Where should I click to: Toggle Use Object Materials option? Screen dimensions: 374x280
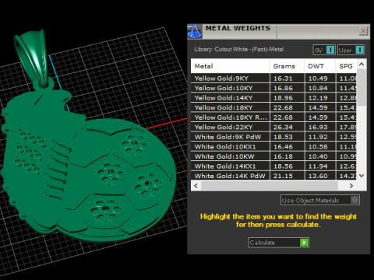click(x=320, y=200)
